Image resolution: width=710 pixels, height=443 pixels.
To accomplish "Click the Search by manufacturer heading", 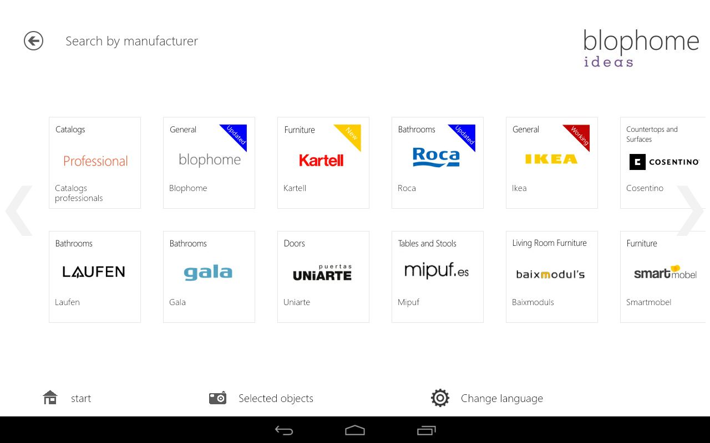I will (131, 41).
